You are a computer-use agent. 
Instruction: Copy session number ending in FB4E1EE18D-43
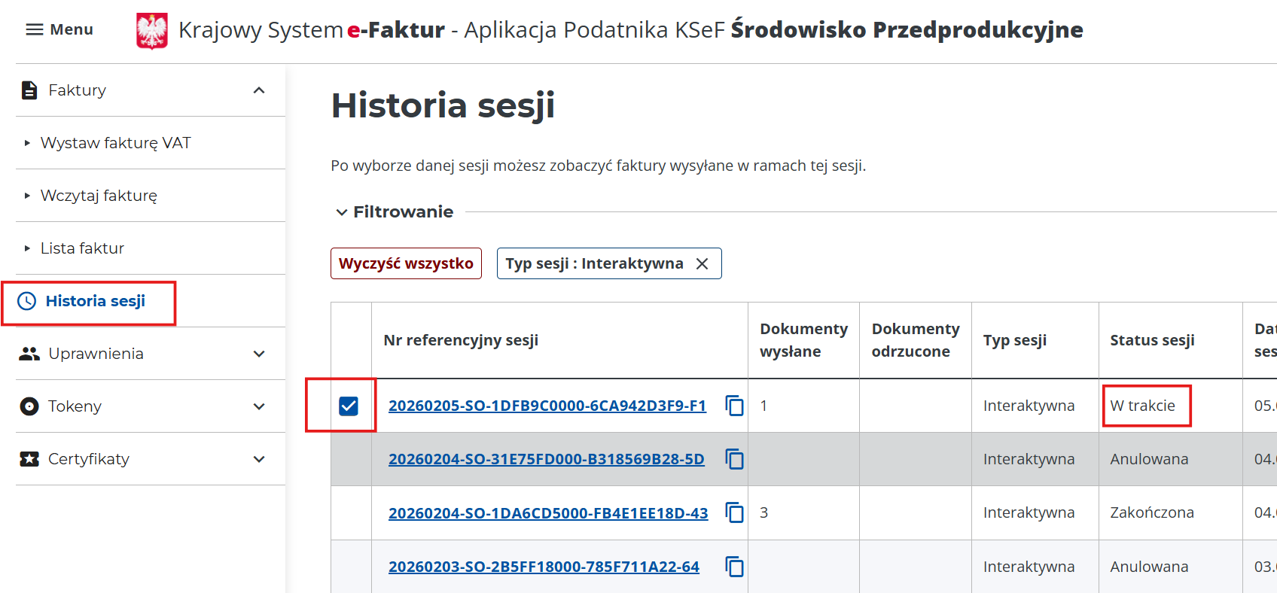(734, 512)
